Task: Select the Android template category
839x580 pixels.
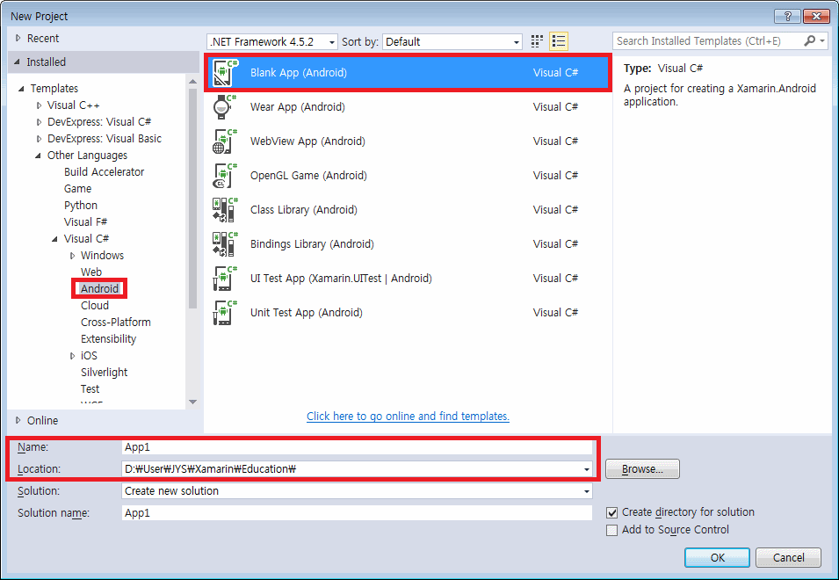Action: [x=99, y=288]
